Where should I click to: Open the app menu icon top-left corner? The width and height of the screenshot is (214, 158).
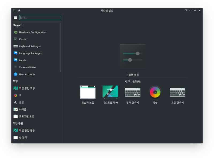click(14, 11)
